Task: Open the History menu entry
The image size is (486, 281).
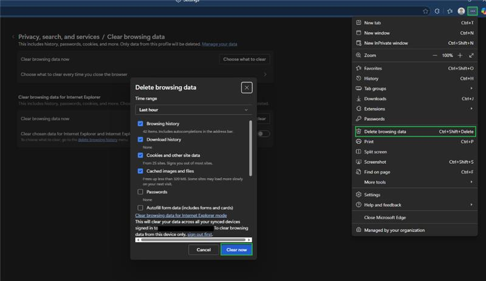Action: [415, 78]
